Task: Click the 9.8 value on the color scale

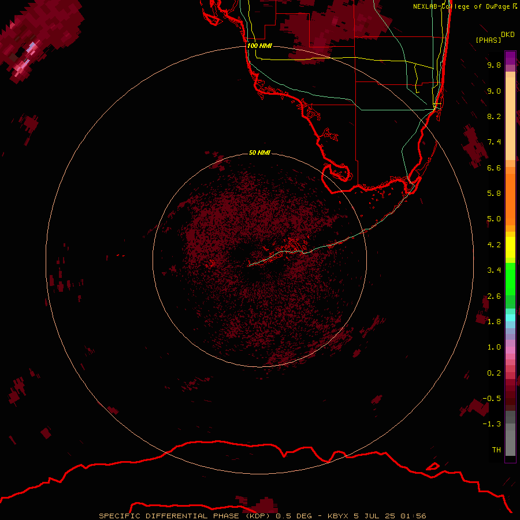Action: coord(494,65)
